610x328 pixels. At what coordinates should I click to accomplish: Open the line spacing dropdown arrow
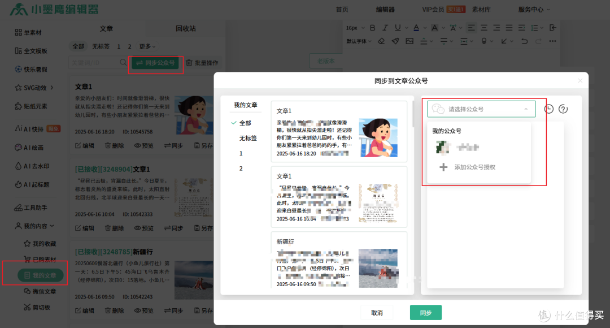coord(542,28)
